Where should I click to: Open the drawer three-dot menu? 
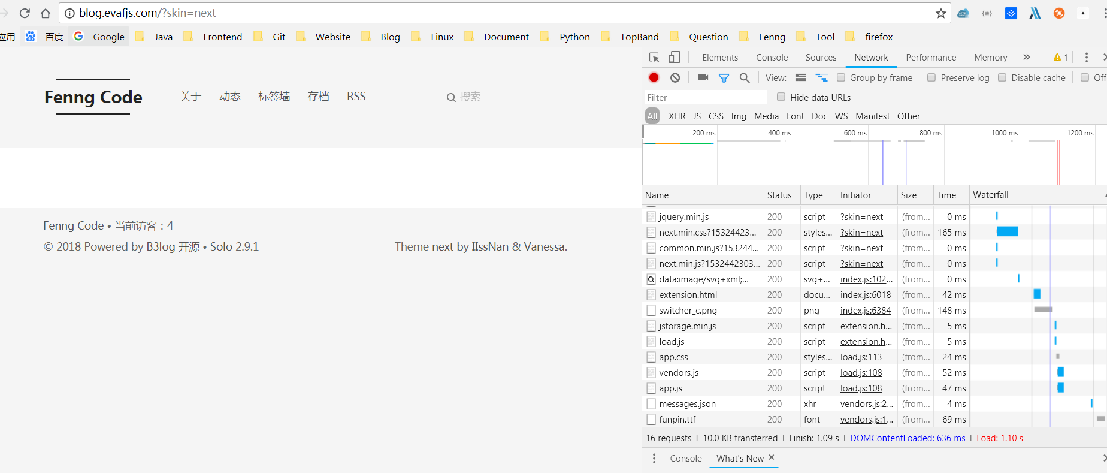coord(654,459)
